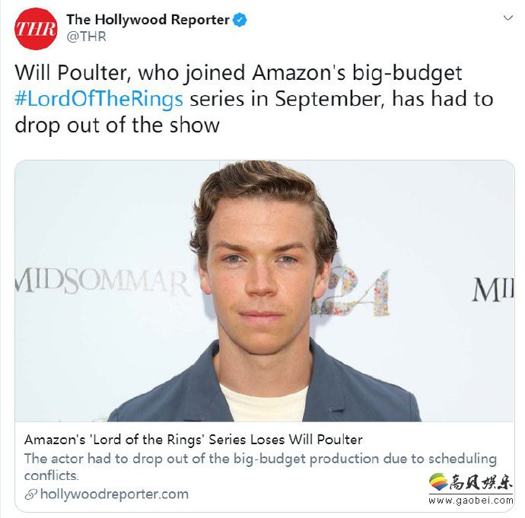The height and width of the screenshot is (518, 525).
Task: Click the article description about scheduling conflicts
Action: [260, 467]
